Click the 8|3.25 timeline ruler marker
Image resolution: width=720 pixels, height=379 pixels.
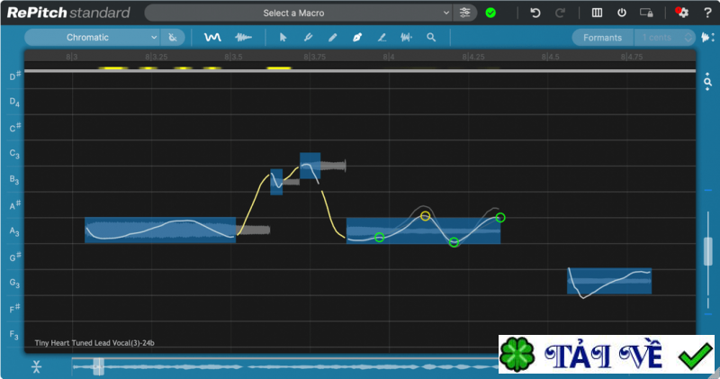coord(157,57)
